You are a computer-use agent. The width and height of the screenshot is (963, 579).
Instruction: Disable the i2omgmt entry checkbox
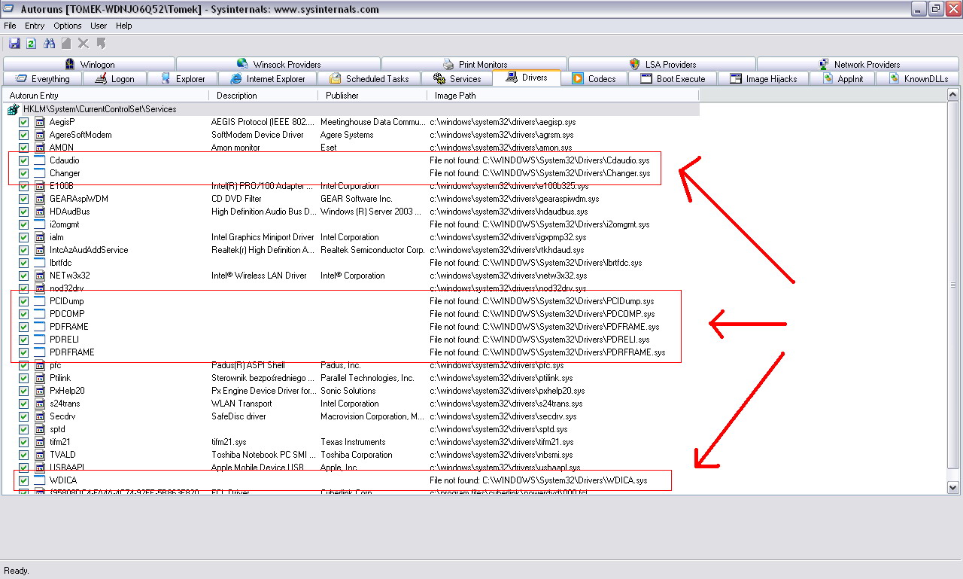[24, 224]
